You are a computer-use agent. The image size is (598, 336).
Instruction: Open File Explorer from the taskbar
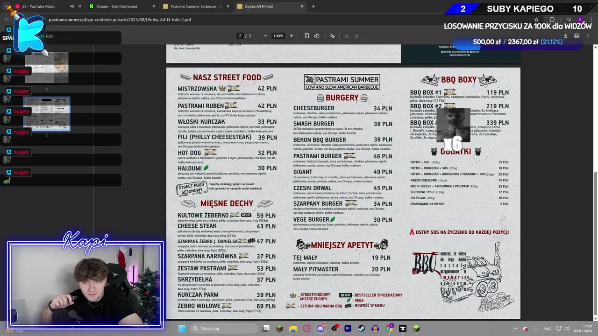(x=293, y=329)
